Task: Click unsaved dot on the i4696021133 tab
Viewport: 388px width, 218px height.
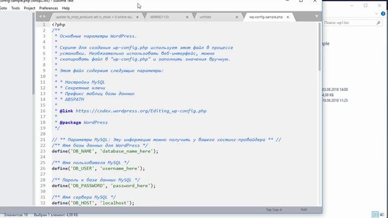Action: tap(187, 17)
